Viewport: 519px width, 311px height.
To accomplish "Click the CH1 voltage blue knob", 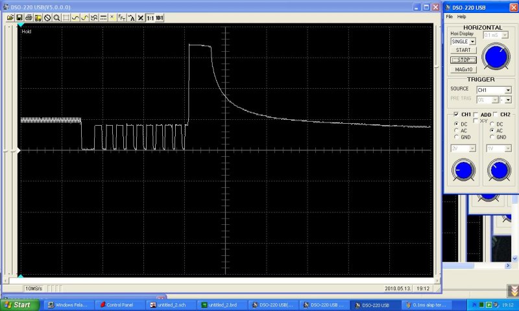I will click(463, 170).
